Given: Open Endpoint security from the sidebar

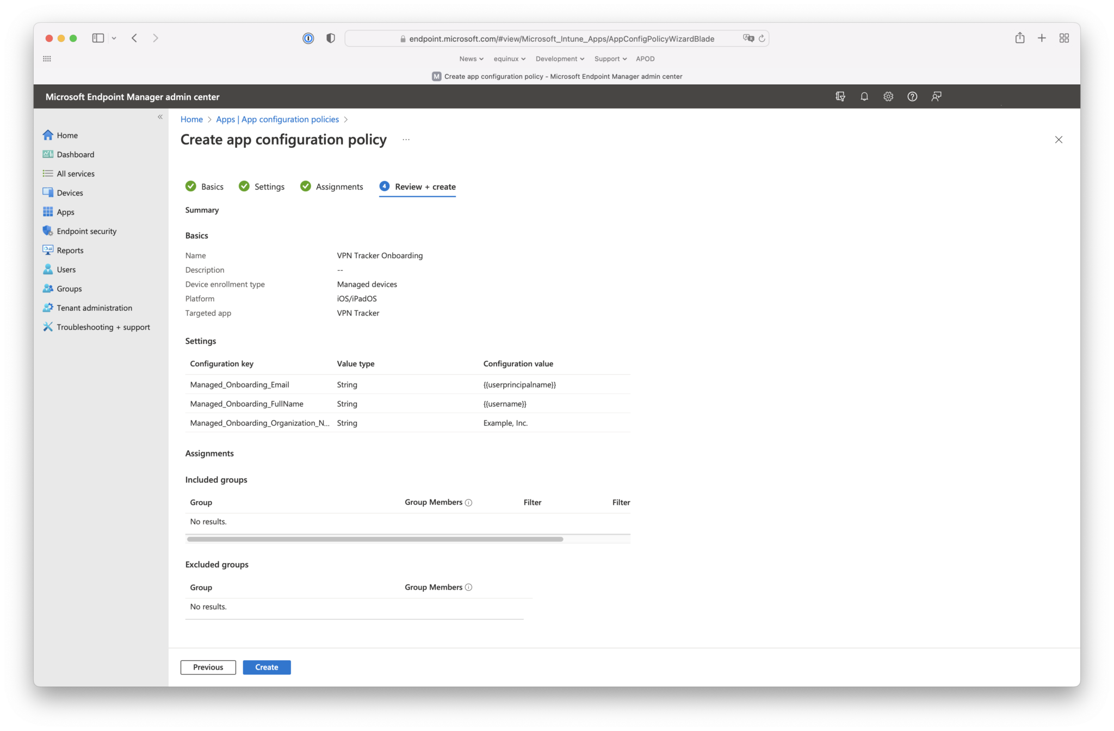Looking at the screenshot, I should 86,230.
